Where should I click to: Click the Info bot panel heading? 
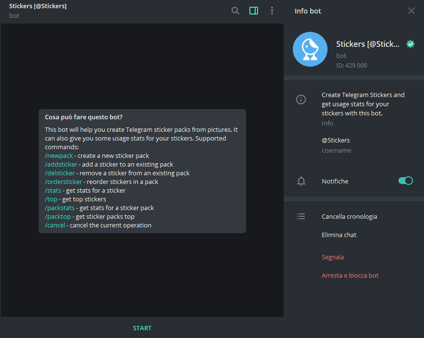(x=308, y=11)
